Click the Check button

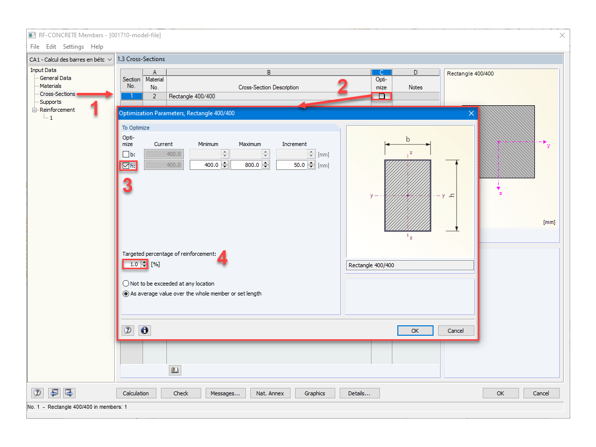(181, 393)
